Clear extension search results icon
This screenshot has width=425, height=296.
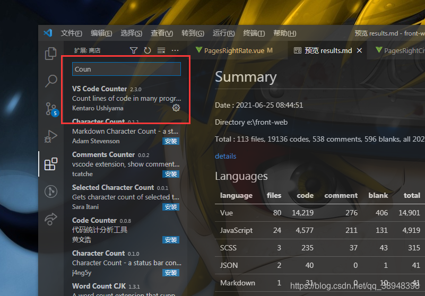[161, 50]
